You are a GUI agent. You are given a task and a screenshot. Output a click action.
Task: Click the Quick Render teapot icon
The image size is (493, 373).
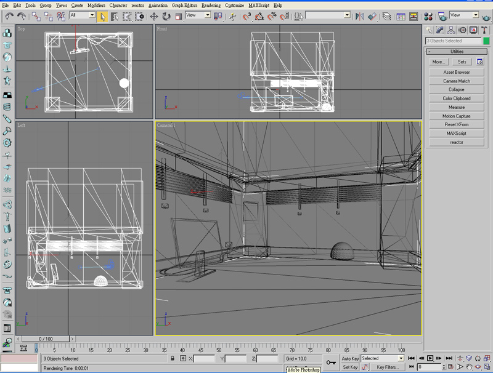[x=486, y=17]
